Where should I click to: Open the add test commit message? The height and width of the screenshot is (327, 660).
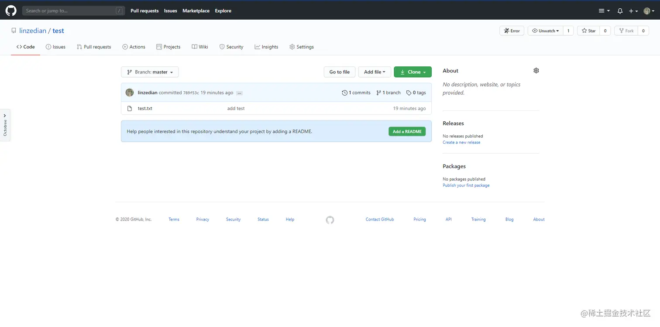236,108
